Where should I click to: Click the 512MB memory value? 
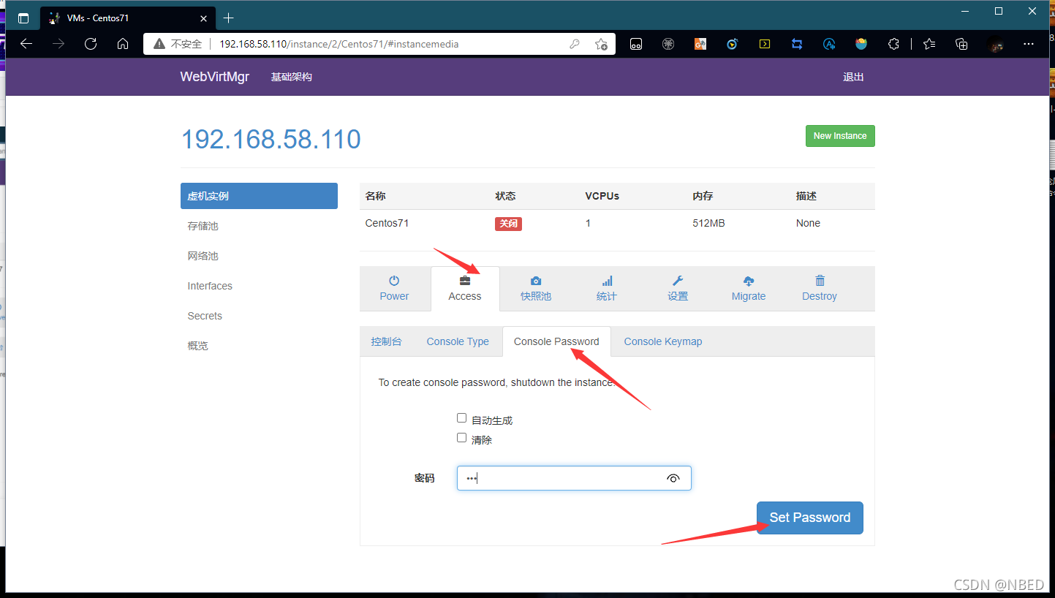point(708,223)
